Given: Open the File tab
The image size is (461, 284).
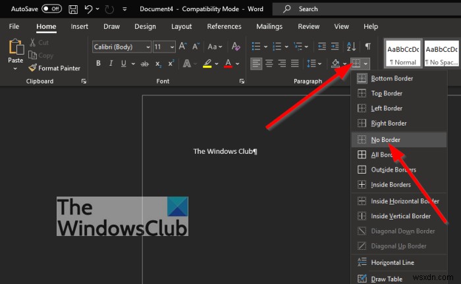Looking at the screenshot, I should tap(14, 26).
